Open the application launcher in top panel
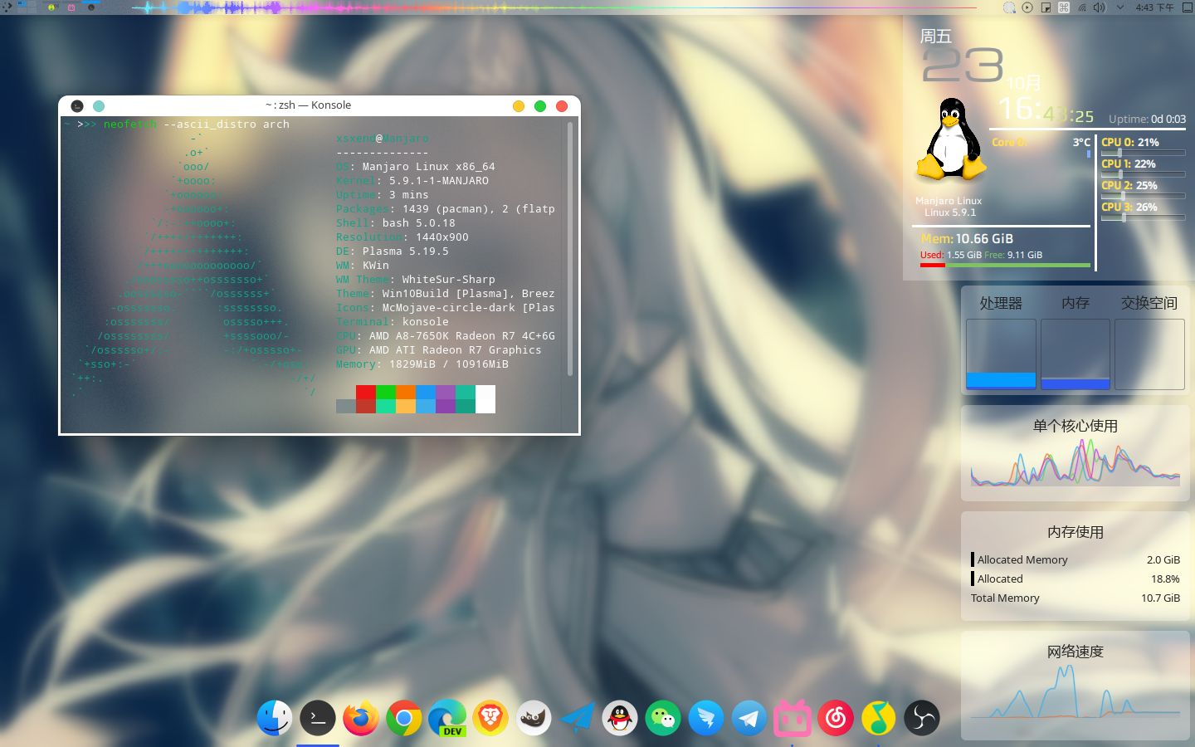 [7, 7]
